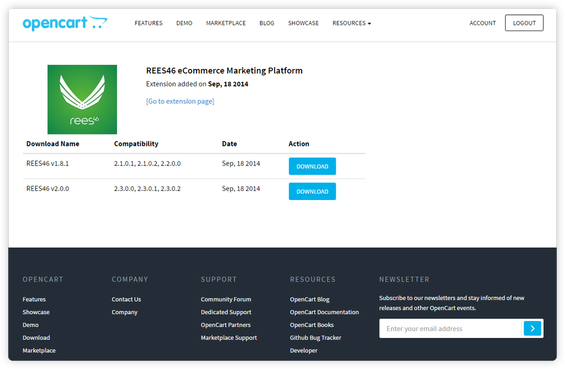Open Demo link in footer
This screenshot has height=369, width=565.
pos(31,325)
